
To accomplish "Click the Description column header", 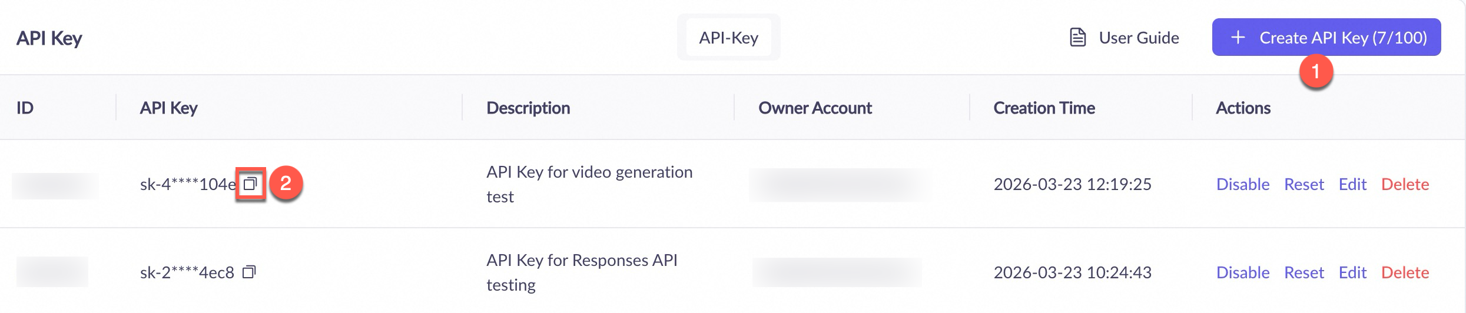I will [528, 108].
